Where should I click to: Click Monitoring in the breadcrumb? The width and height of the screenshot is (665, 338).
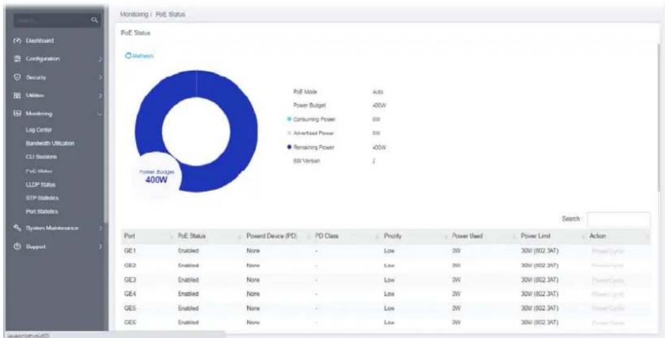(x=134, y=15)
